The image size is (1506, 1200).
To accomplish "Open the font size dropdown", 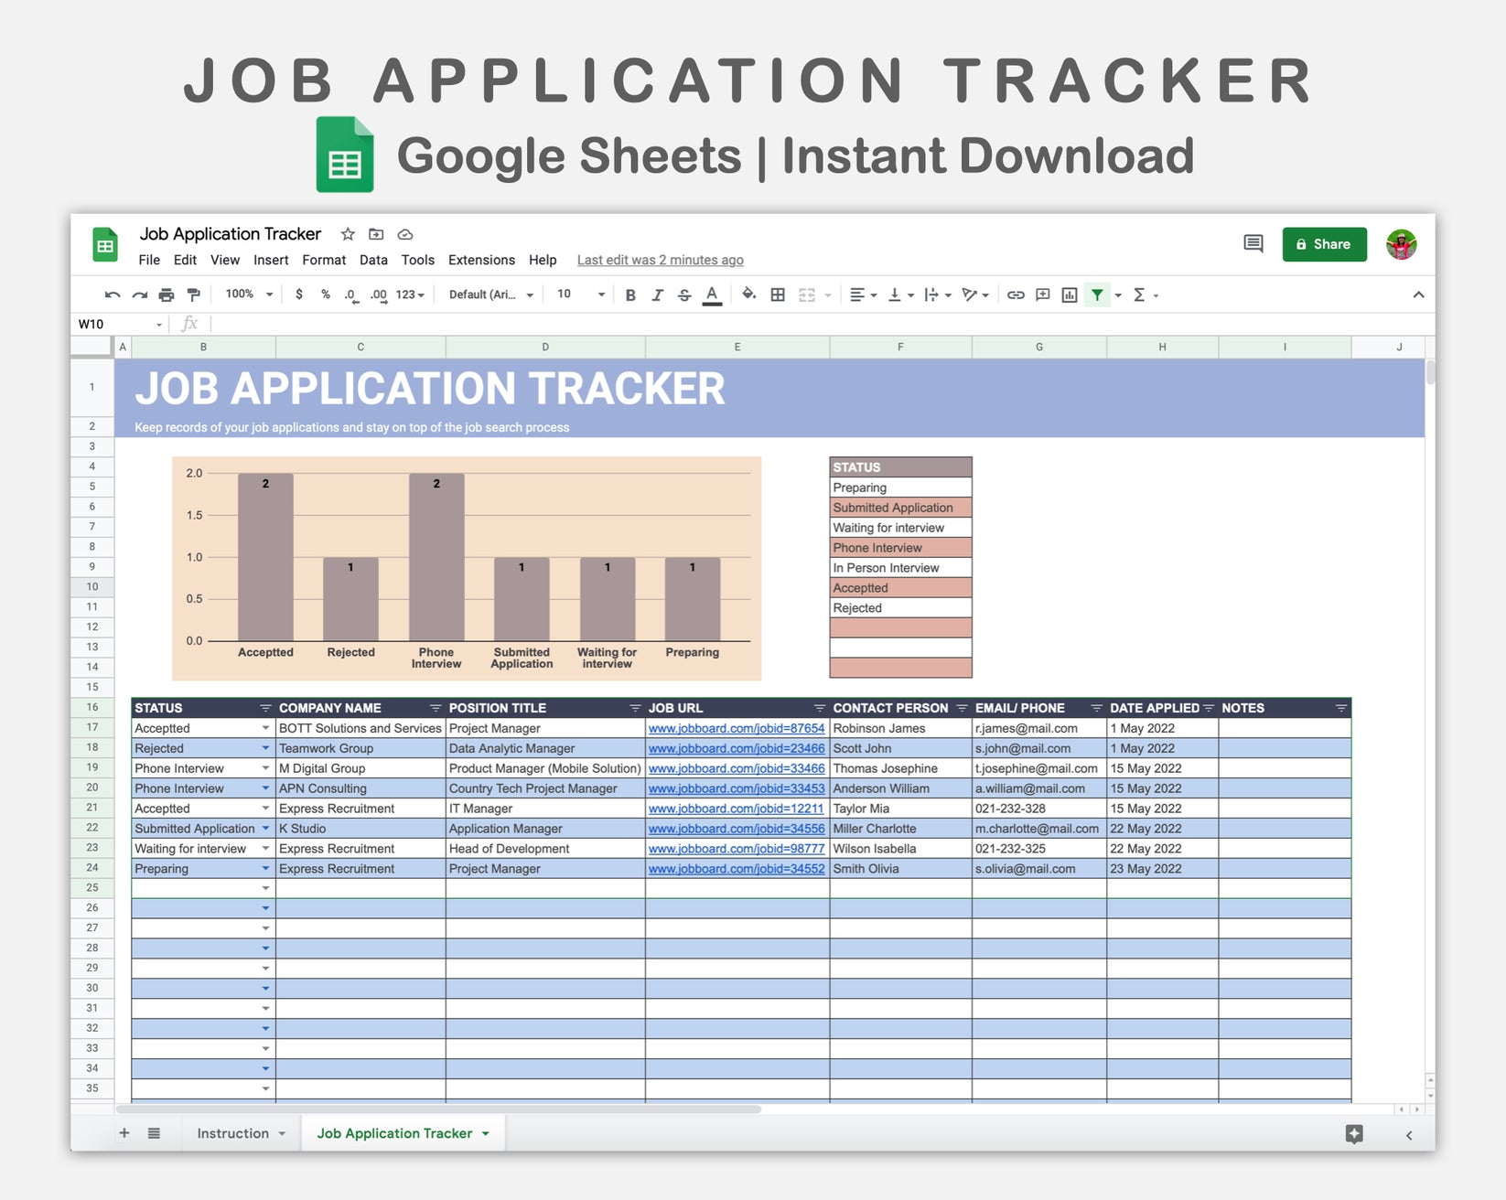I will click(578, 295).
